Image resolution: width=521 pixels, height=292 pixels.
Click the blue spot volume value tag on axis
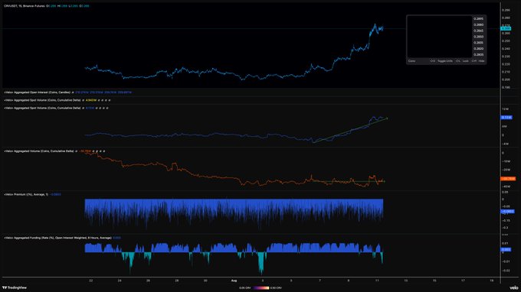click(x=506, y=118)
